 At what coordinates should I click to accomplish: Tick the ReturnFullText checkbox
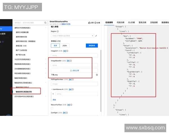(52, 108)
